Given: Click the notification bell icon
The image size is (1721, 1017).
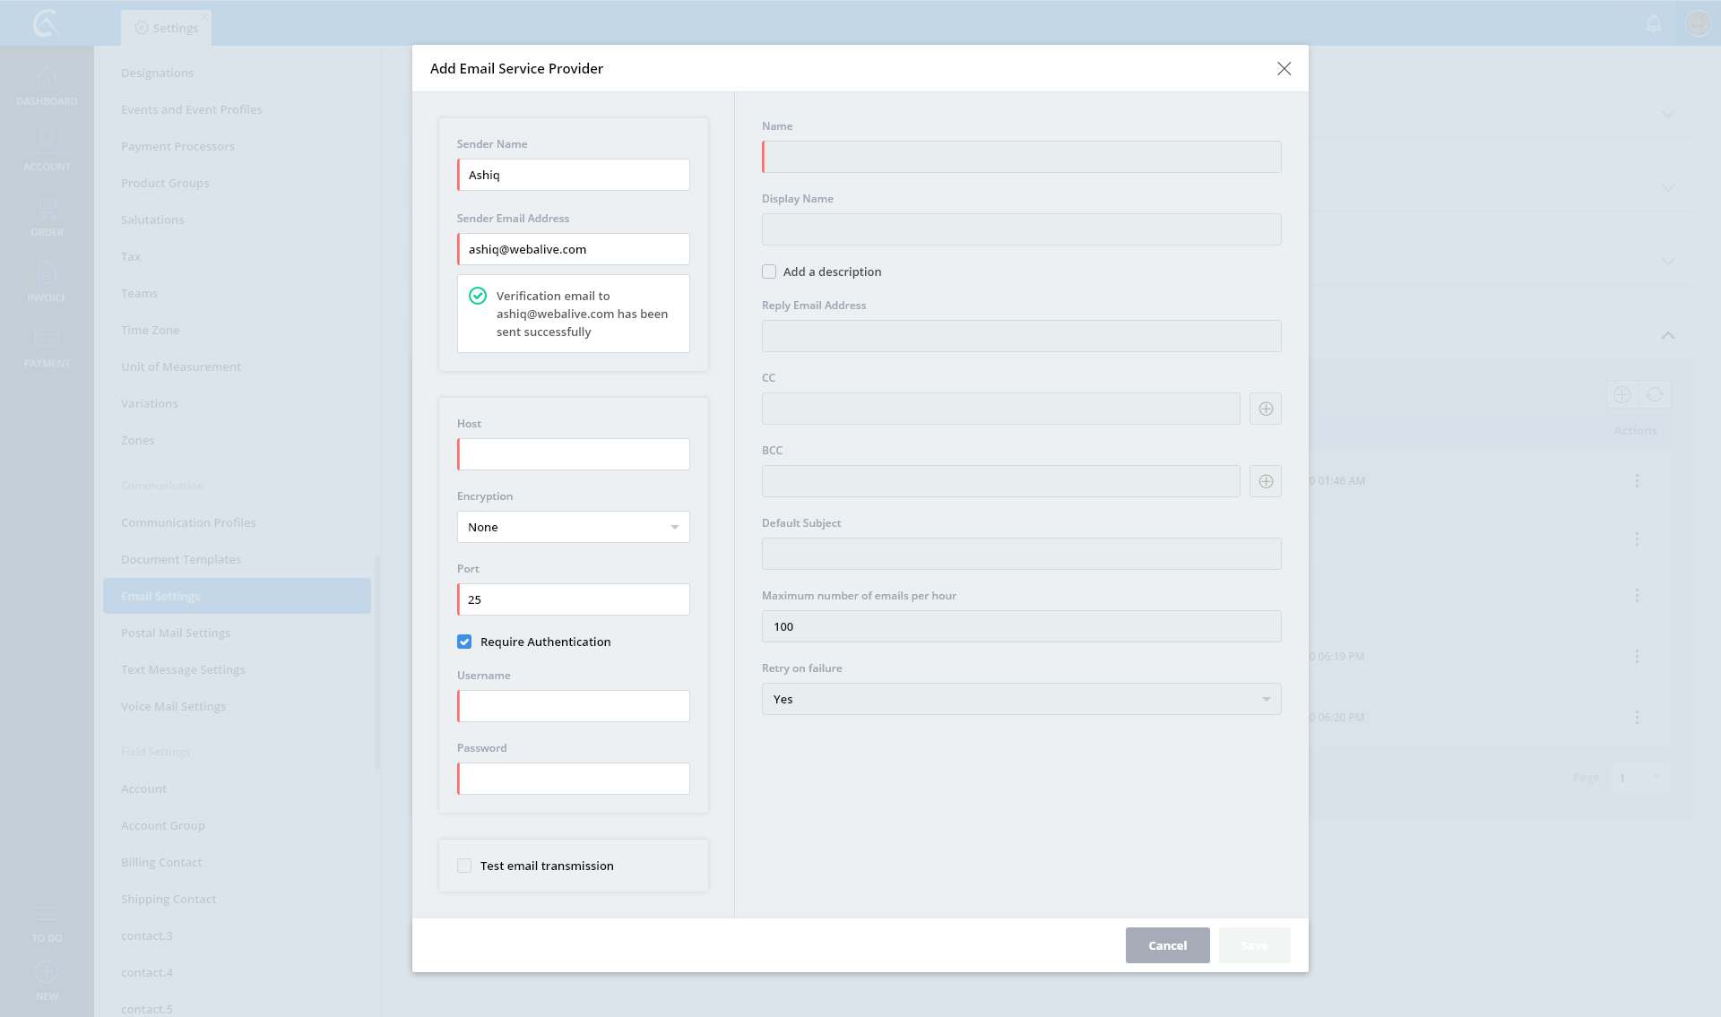Looking at the screenshot, I should click(x=1654, y=23).
